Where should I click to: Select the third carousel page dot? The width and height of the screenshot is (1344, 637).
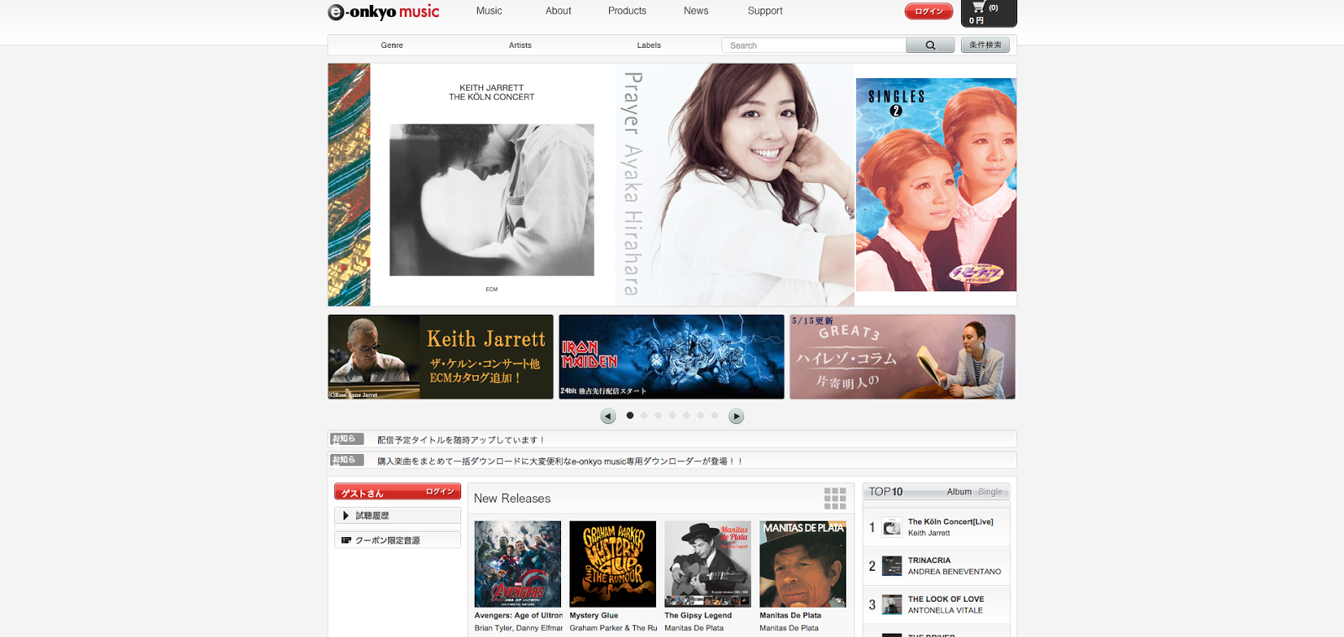click(x=659, y=415)
